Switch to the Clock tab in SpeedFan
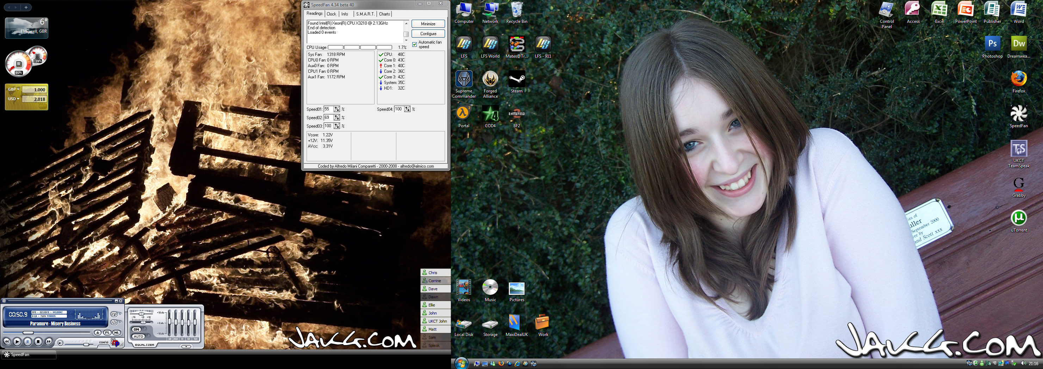This screenshot has height=369, width=1043. 331,14
